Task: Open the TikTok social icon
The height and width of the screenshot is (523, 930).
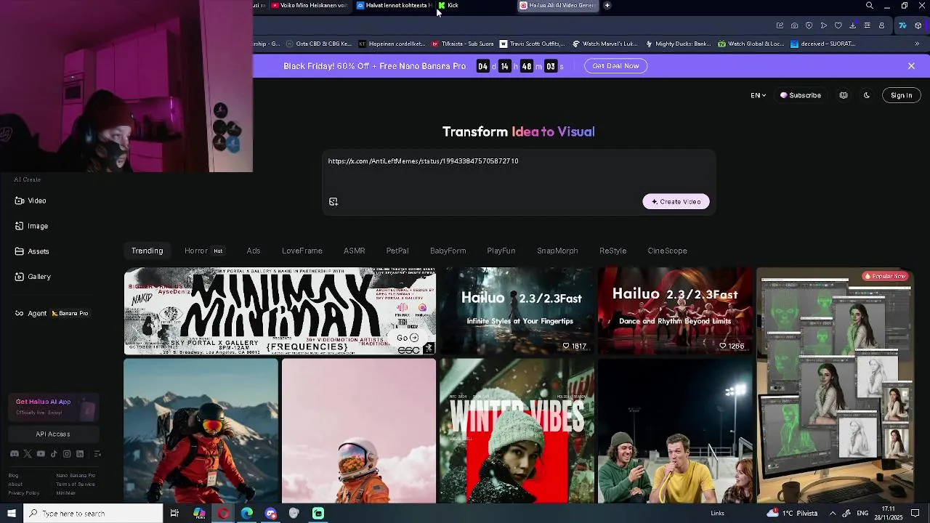Action: tap(54, 454)
